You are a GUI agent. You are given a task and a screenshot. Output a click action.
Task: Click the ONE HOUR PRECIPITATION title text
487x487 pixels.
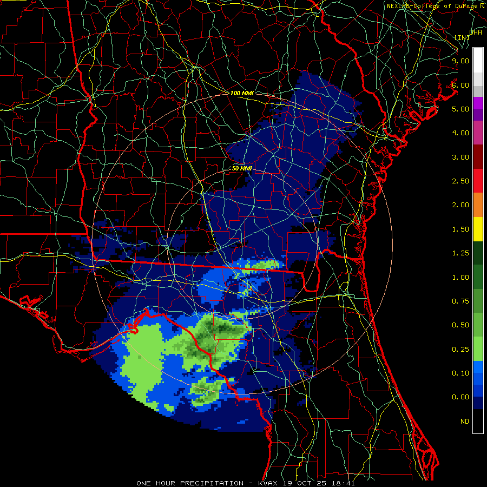coord(190,483)
